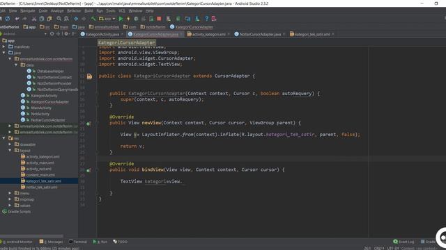Click the CRLF line separator in status bar
Screen dimensions: 446x250
point(379,249)
